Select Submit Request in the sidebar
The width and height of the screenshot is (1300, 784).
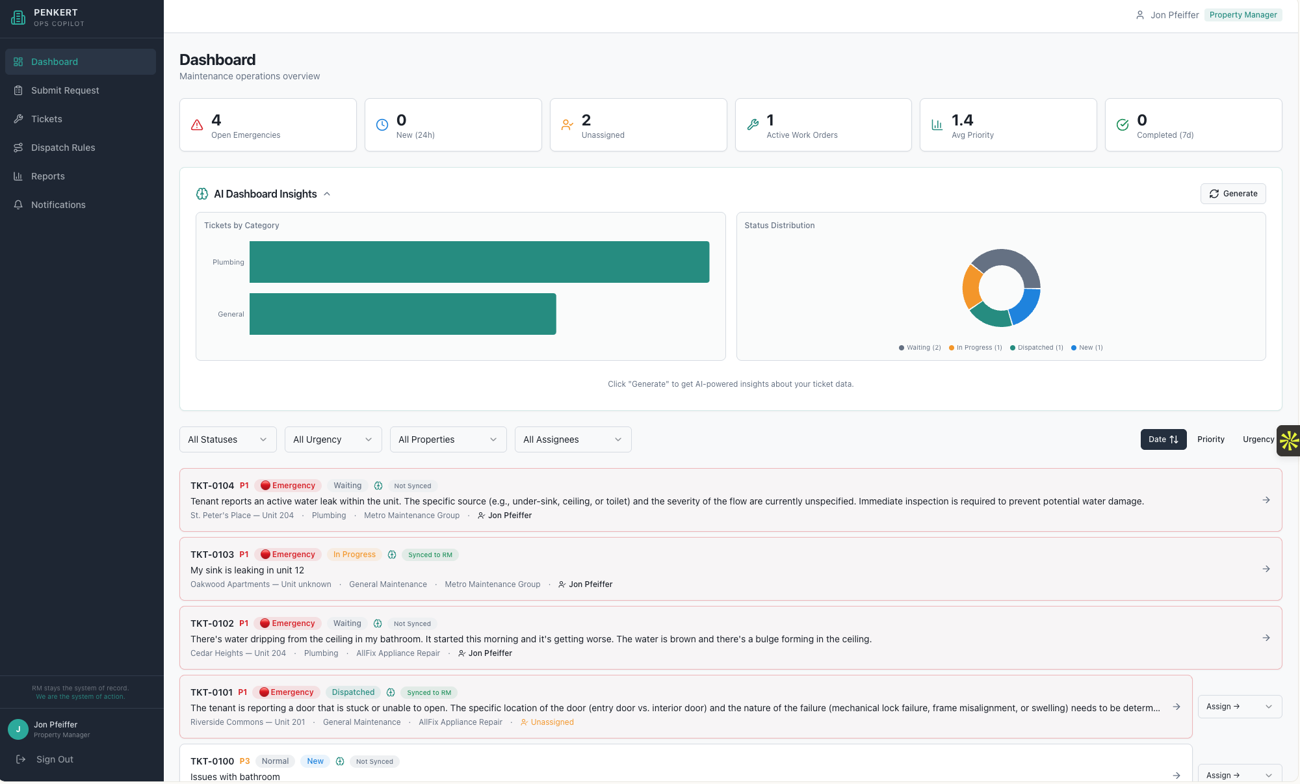click(64, 90)
